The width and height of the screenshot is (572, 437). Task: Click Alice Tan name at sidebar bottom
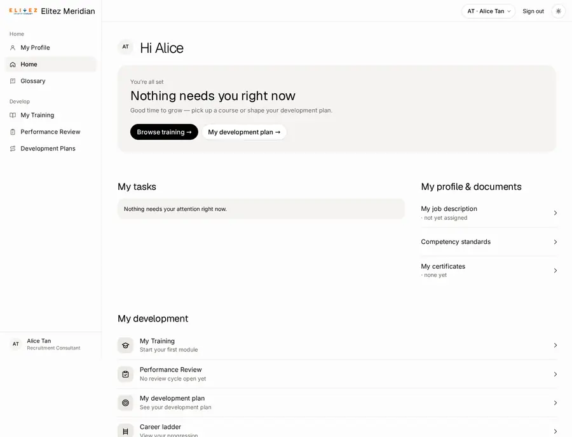[39, 341]
